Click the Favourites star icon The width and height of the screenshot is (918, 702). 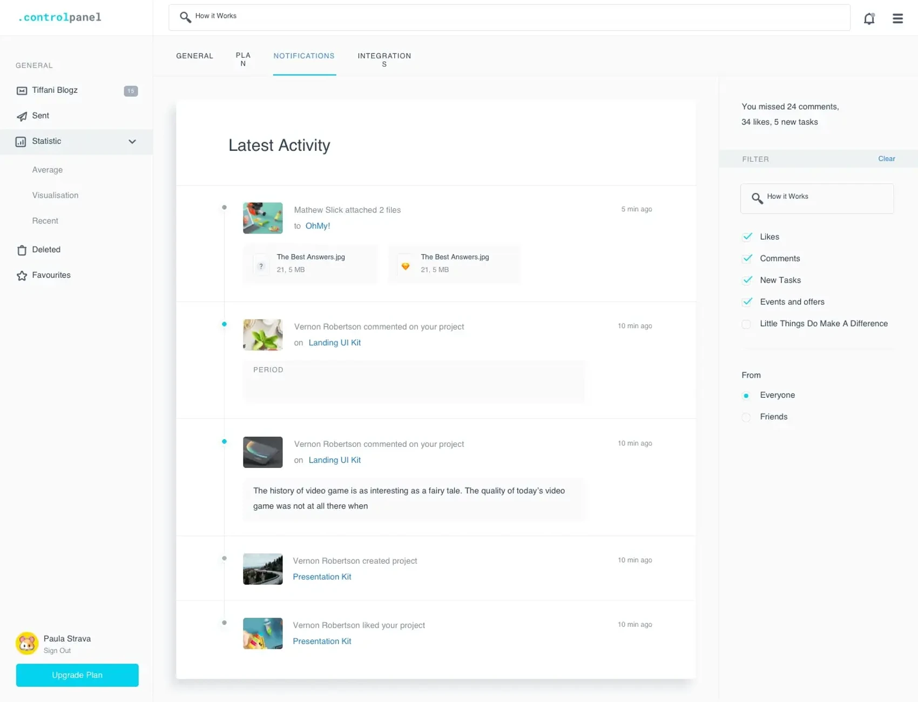tap(22, 276)
